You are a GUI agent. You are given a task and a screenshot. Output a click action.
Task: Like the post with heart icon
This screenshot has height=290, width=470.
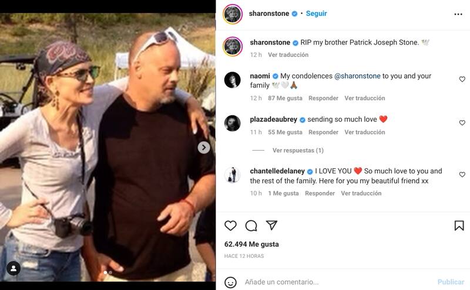point(230,226)
